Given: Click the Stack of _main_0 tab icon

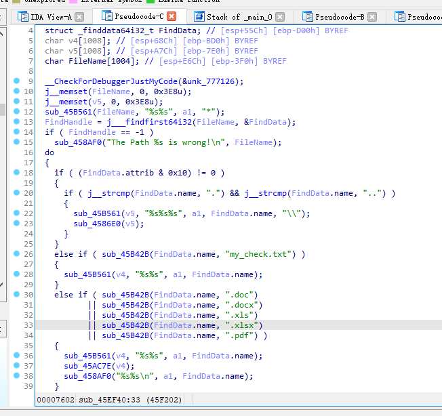Looking at the screenshot, I should 199,17.
